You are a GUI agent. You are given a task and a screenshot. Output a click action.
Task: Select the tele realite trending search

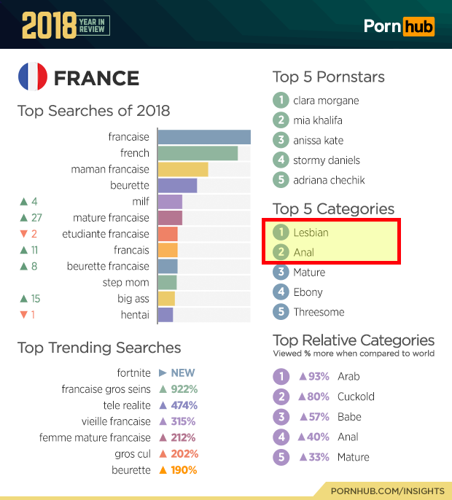tap(127, 405)
